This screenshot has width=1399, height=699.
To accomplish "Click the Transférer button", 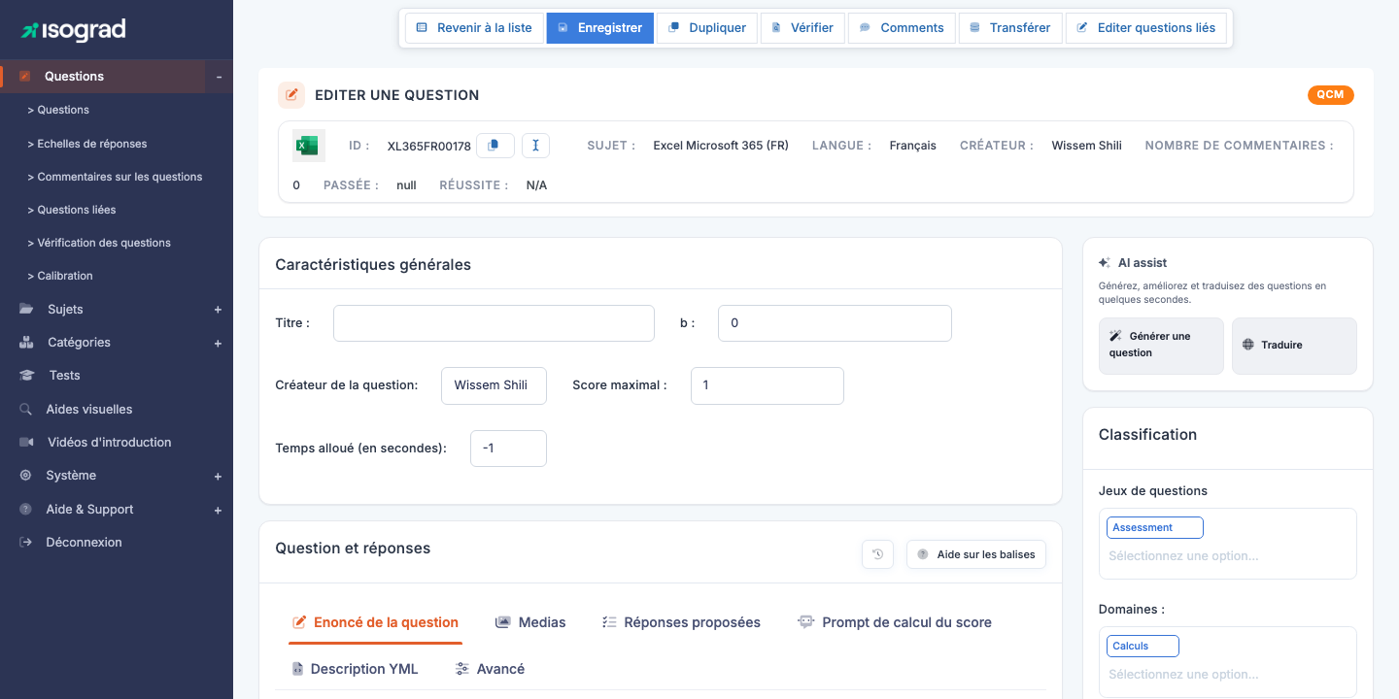I will pyautogui.click(x=1010, y=28).
